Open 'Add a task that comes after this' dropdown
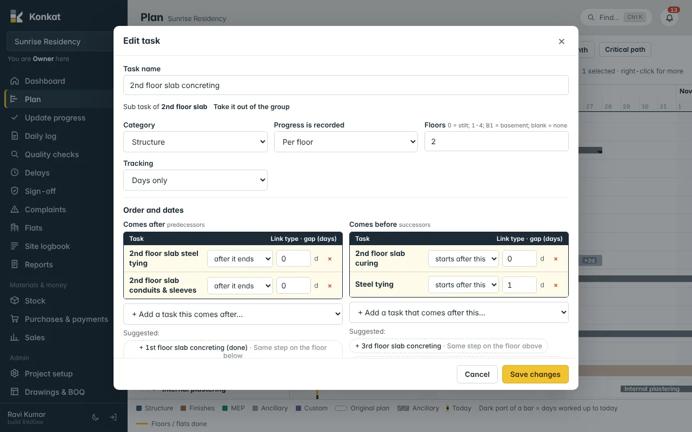 tap(459, 313)
